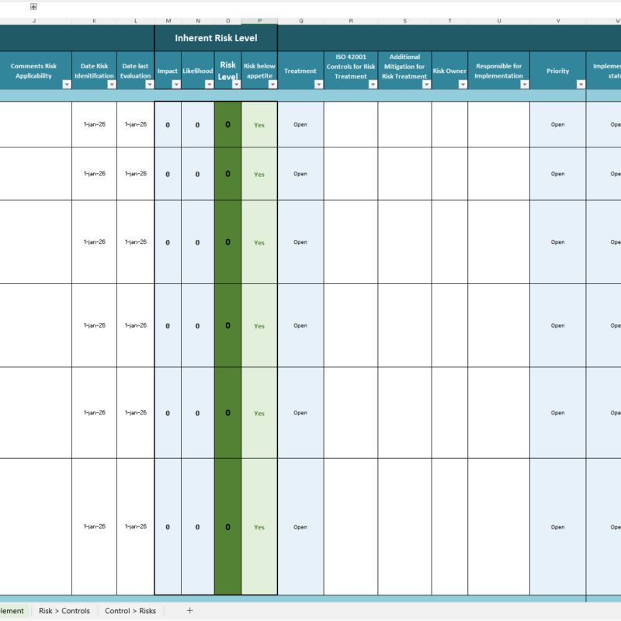Image resolution: width=621 pixels, height=621 pixels.
Task: Select the column P header letter
Action: [259, 21]
